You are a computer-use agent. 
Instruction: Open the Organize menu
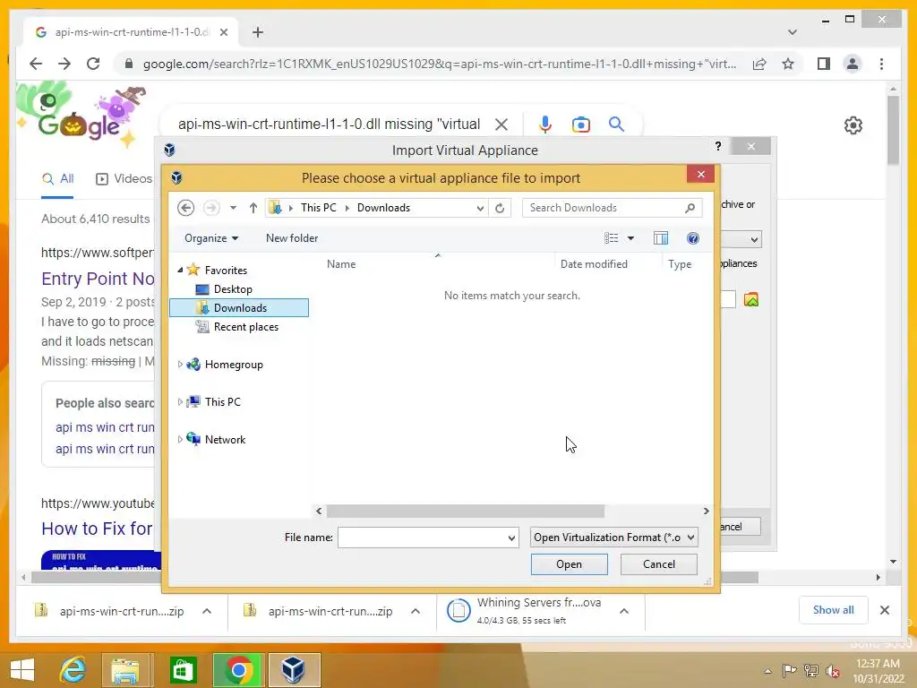[211, 238]
